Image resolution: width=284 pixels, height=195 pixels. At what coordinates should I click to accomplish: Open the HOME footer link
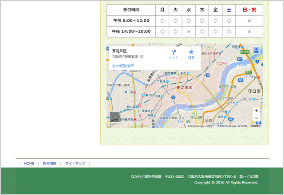click(29, 164)
